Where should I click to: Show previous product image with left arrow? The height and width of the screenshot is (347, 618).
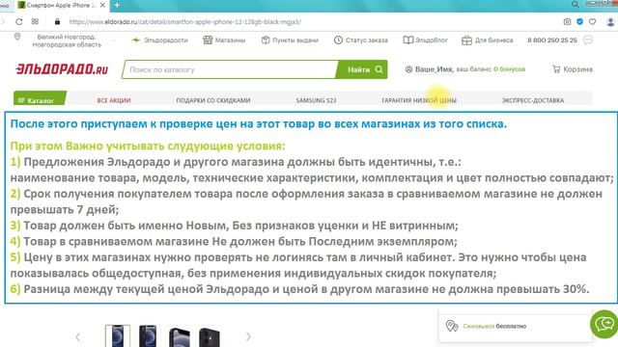[77, 336]
